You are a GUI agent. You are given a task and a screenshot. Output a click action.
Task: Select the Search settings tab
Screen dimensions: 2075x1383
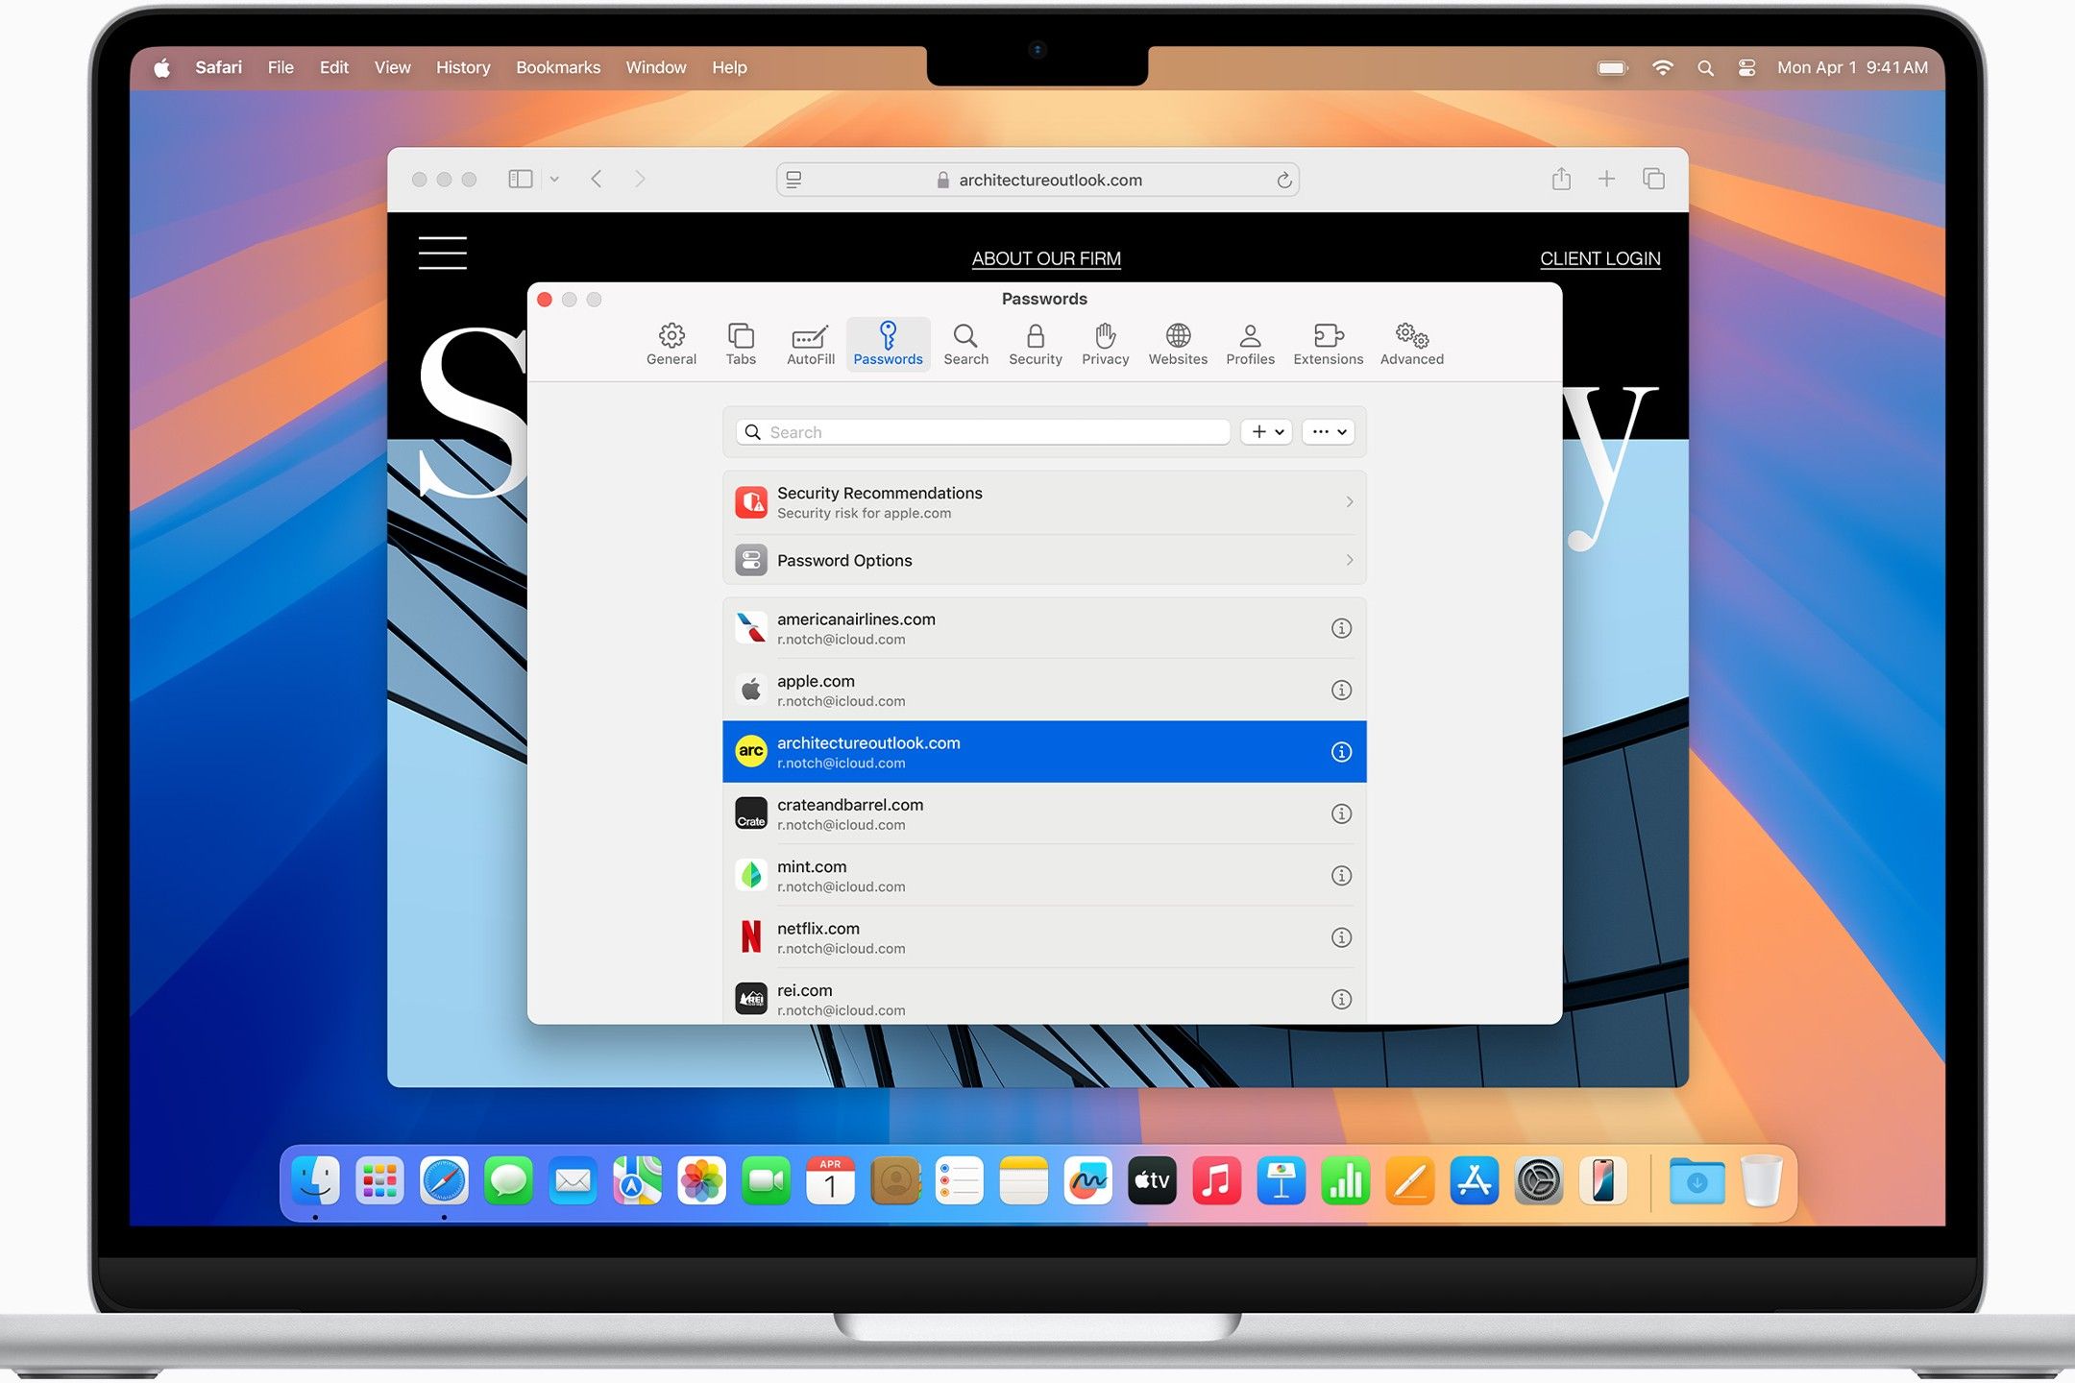click(965, 344)
